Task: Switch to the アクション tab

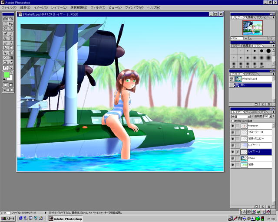Action: pos(252,74)
